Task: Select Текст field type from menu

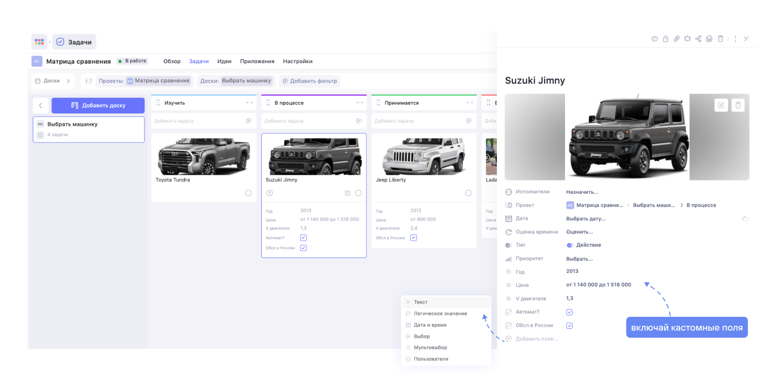Action: (x=446, y=302)
